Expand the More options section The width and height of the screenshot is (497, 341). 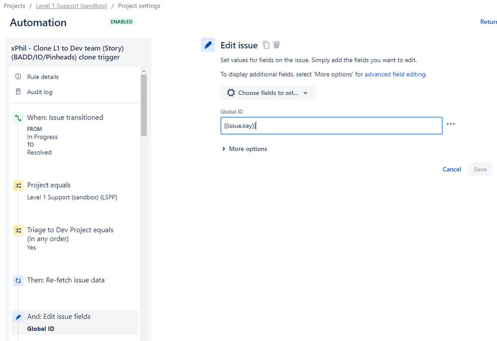[244, 149]
